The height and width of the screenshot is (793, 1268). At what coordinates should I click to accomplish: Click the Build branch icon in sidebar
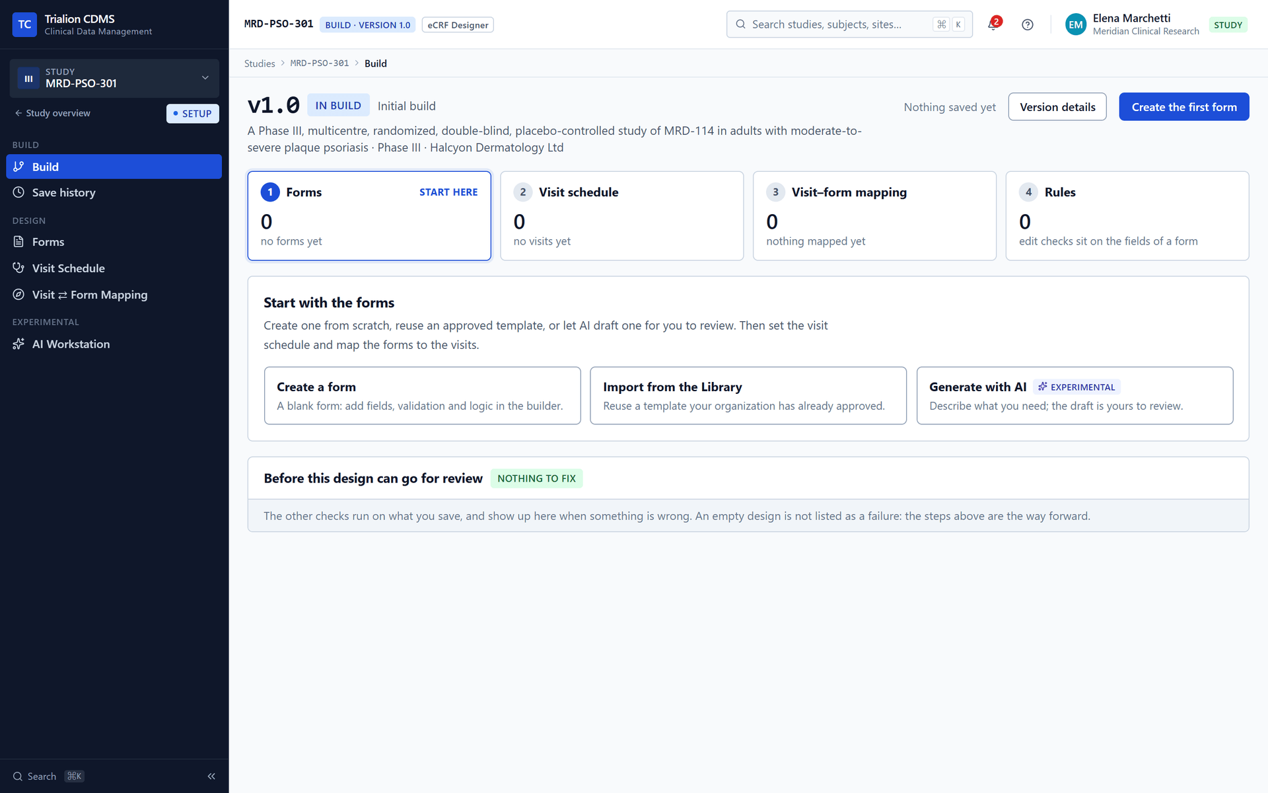pyautogui.click(x=18, y=167)
